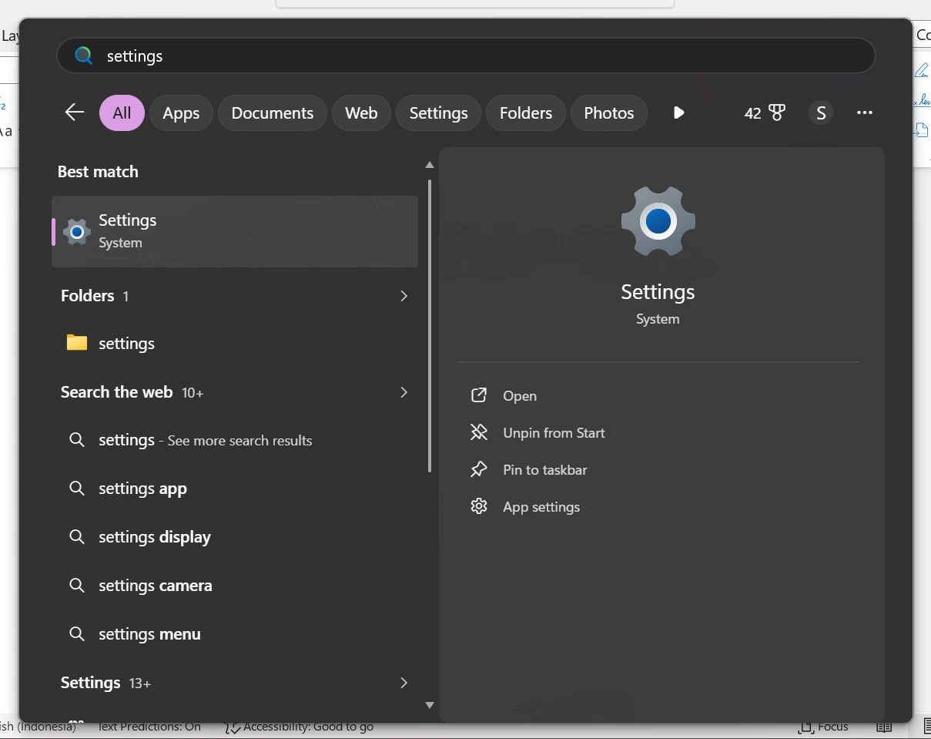Click magnifier icon beside settings app suggestion
Image resolution: width=931 pixels, height=739 pixels.
[77, 489]
